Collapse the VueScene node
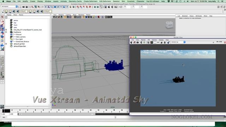 click(x=6, y=32)
